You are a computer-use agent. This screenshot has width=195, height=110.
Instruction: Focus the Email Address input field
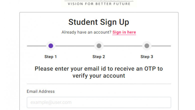[99, 102]
